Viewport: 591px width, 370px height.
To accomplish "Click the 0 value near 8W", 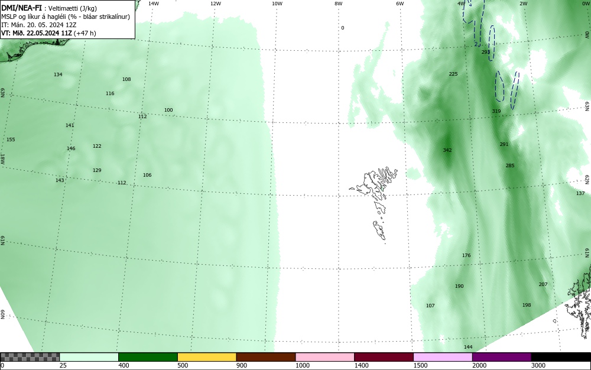I will 343,28.
